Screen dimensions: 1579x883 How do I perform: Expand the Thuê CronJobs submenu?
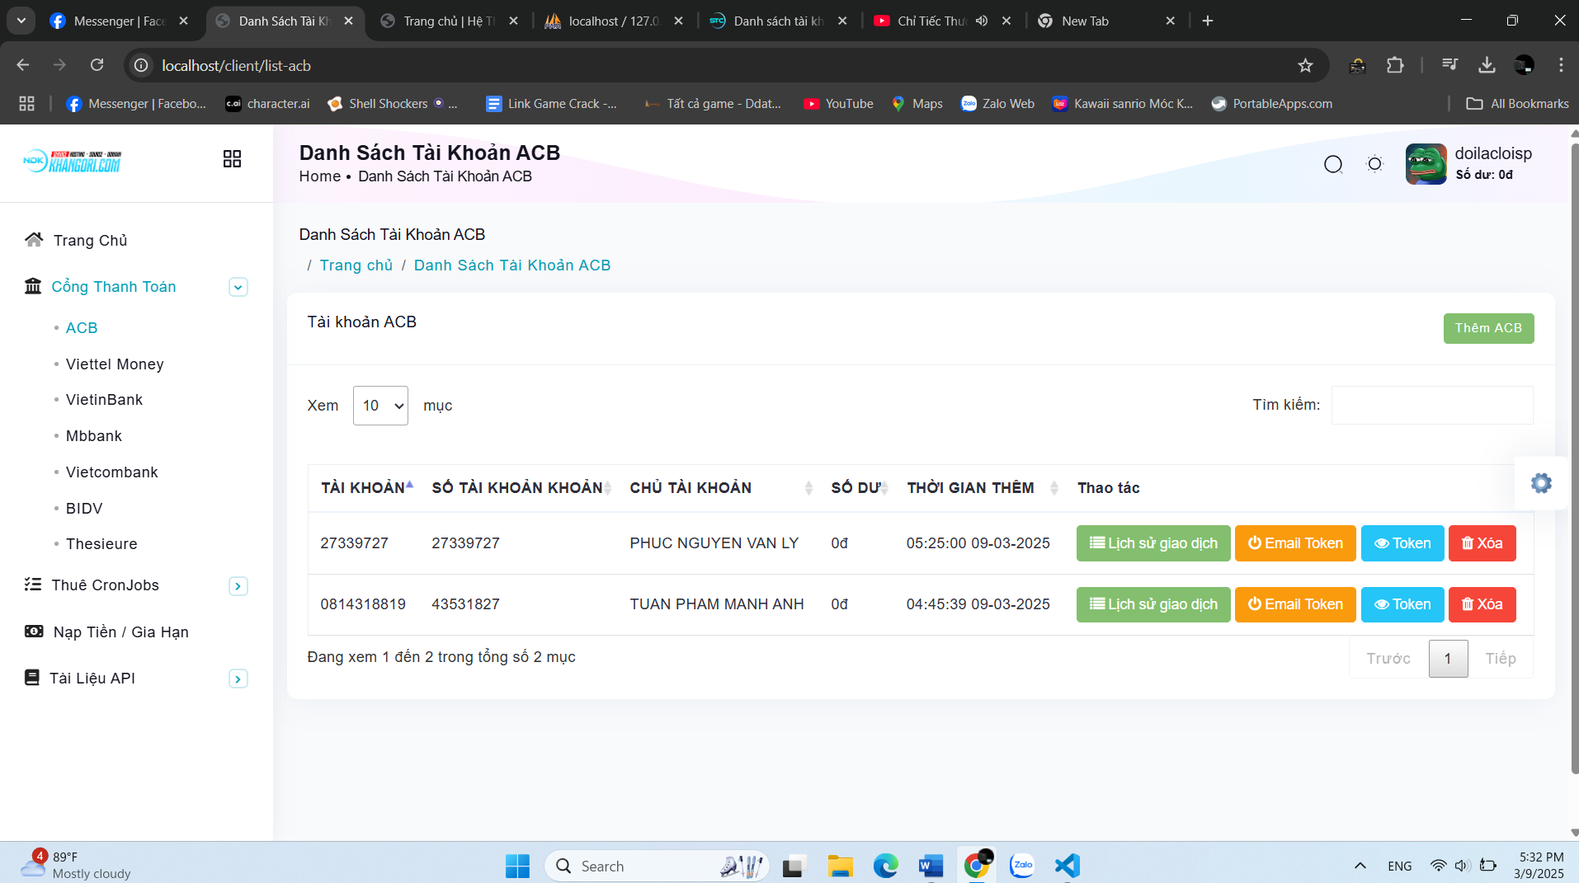tap(238, 586)
